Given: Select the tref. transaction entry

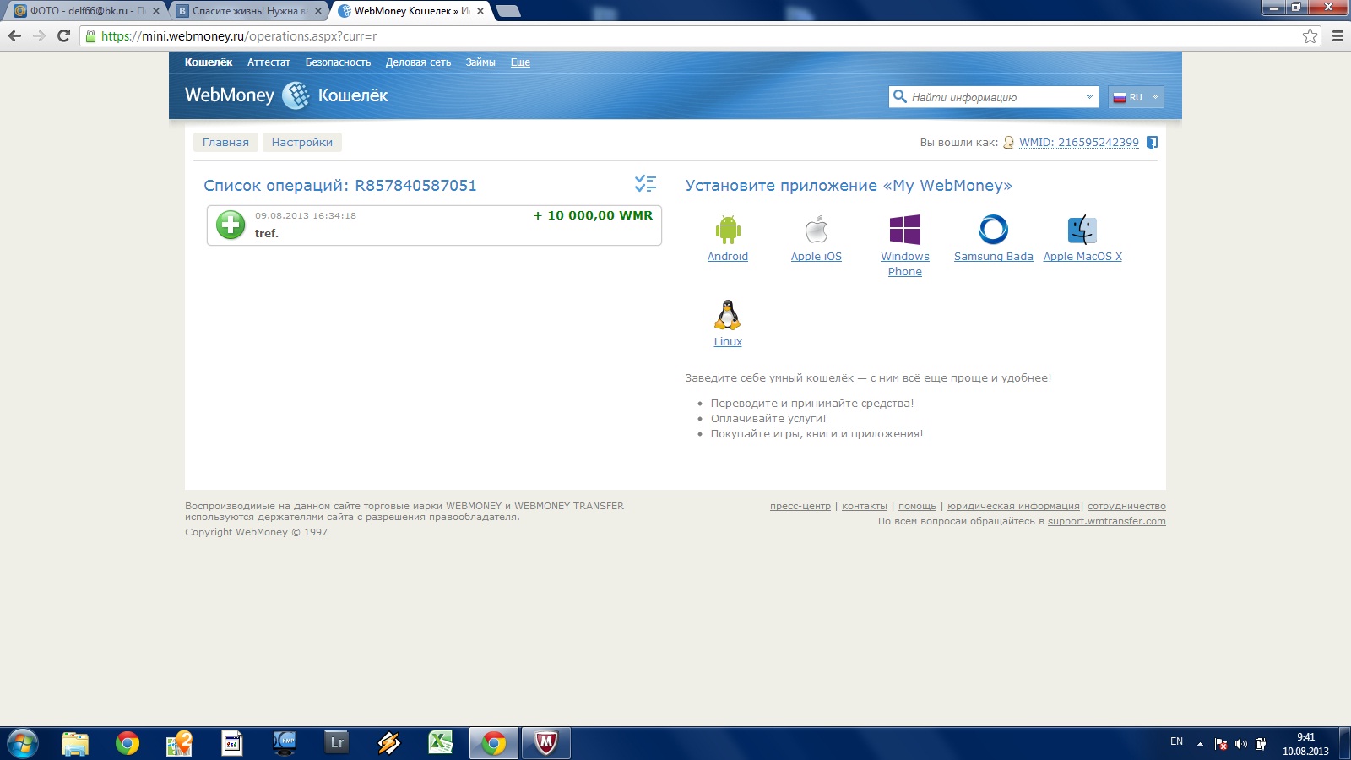Looking at the screenshot, I should (434, 225).
